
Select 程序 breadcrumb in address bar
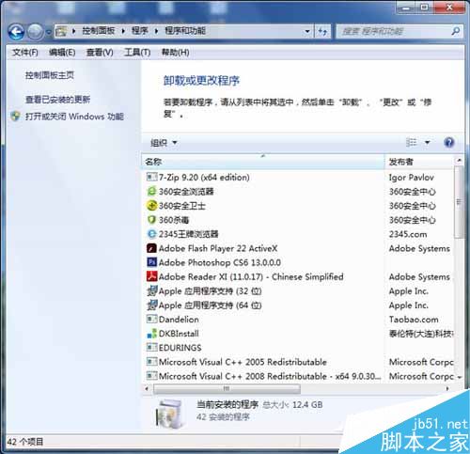[x=140, y=31]
